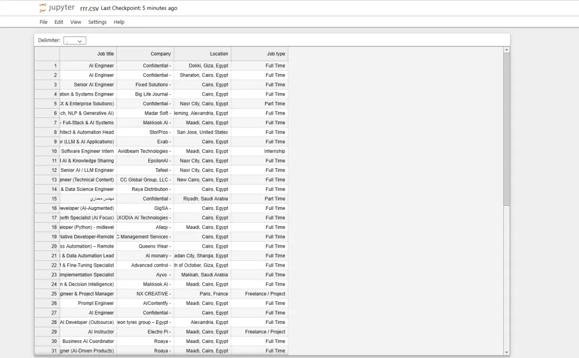Click the 'AIContentfy -' cell
Screen dimensions: 579x358
pos(145,304)
